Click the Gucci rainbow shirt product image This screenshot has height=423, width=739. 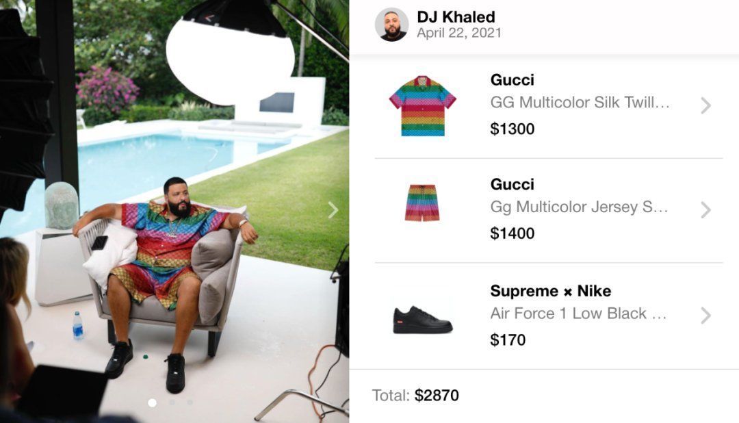(422, 106)
